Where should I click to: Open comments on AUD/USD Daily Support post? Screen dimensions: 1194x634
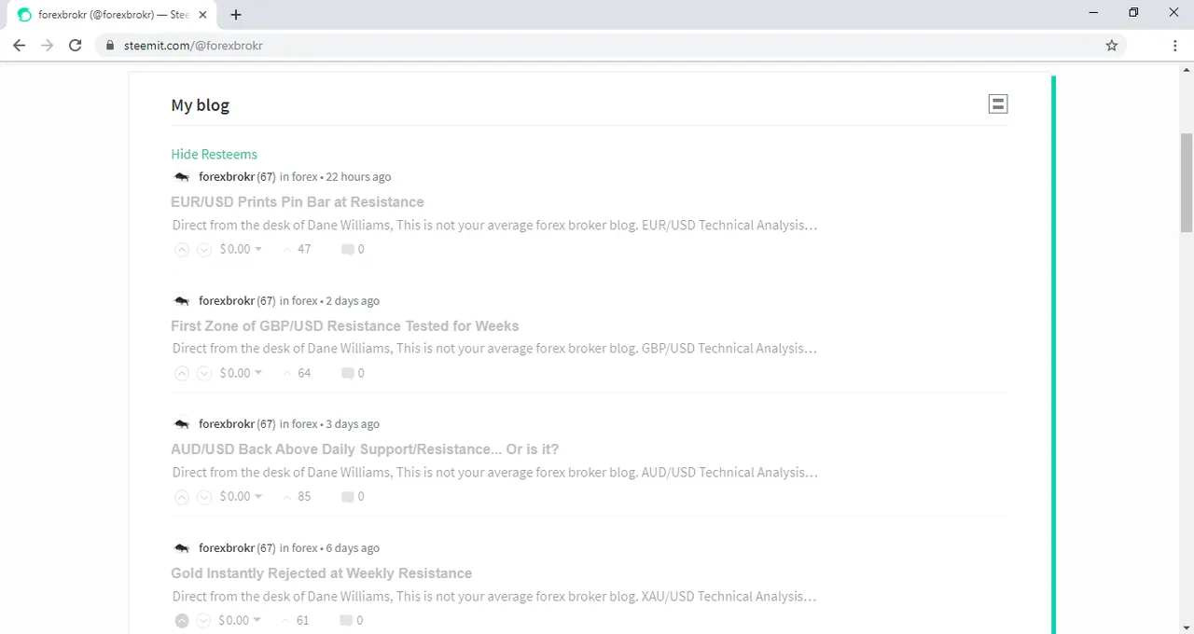click(353, 497)
